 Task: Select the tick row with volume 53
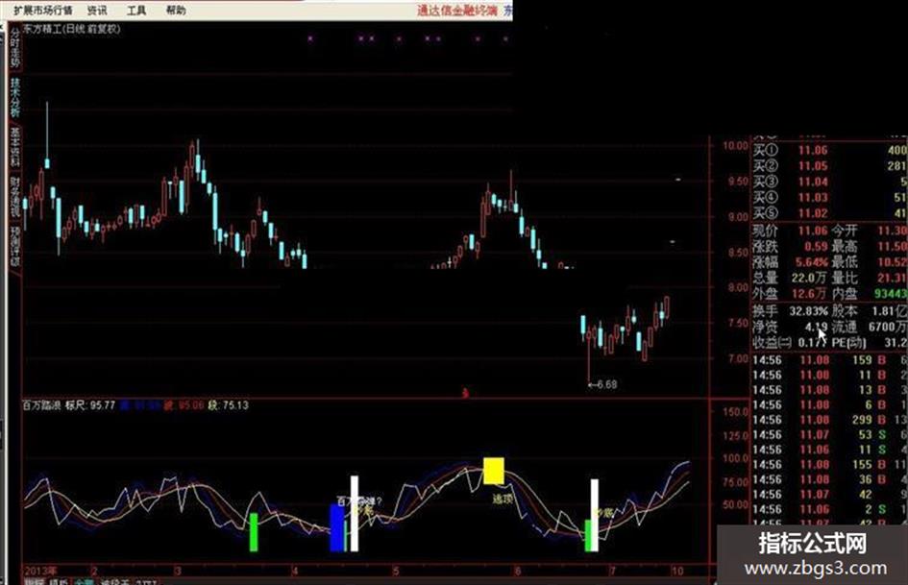point(829,434)
